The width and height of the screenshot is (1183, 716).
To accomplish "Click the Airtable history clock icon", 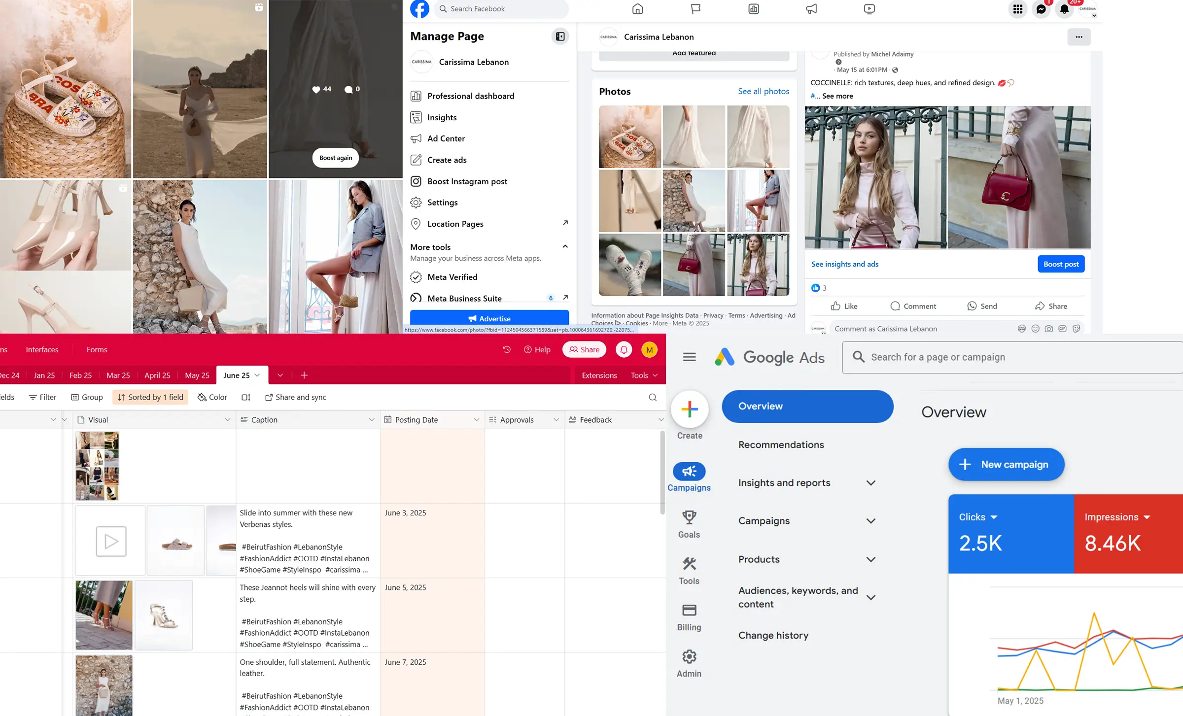I will 507,349.
